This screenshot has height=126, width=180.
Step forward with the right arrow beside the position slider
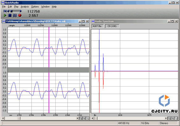pos(21,11)
